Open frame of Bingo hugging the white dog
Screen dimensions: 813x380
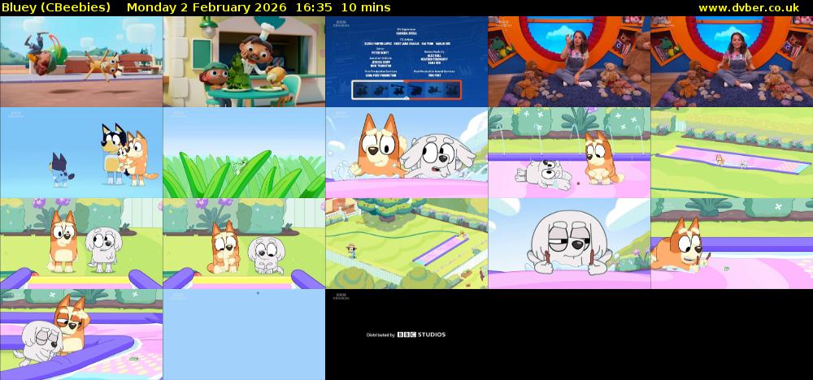click(x=81, y=335)
